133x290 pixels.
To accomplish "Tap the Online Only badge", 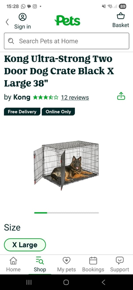I will (x=58, y=112).
